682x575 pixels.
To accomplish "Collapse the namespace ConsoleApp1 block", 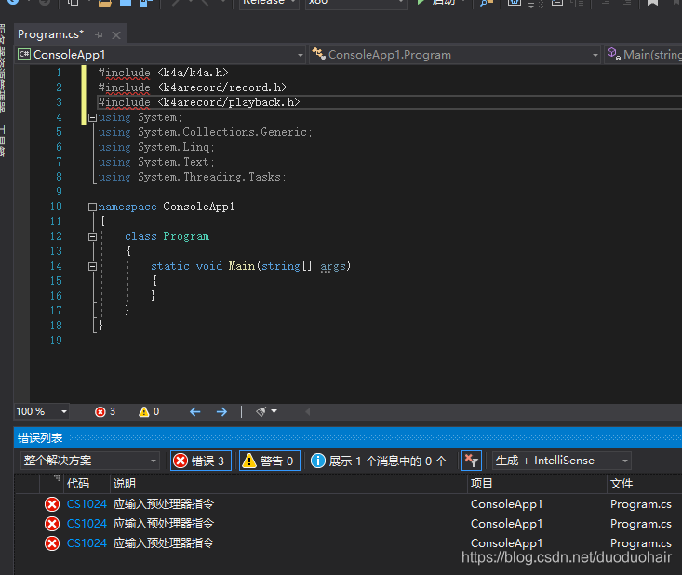I will coord(92,207).
